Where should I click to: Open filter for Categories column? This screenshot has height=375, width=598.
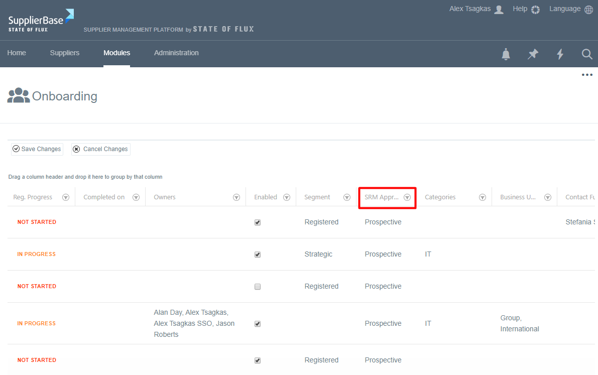coord(482,197)
